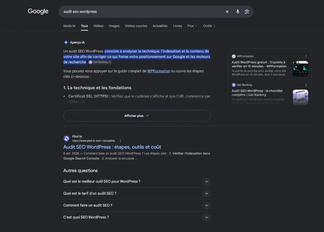The image size is (324, 232).
Task: Clear the search box with X icon
Action: (227, 12)
